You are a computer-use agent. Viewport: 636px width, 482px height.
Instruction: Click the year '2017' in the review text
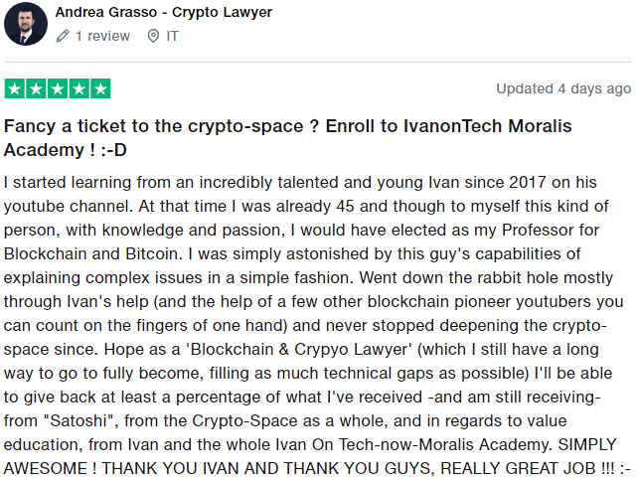click(x=528, y=182)
